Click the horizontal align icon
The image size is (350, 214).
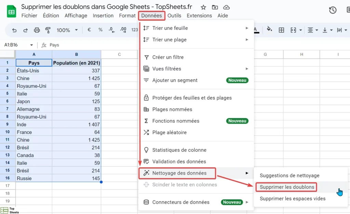click(310, 30)
